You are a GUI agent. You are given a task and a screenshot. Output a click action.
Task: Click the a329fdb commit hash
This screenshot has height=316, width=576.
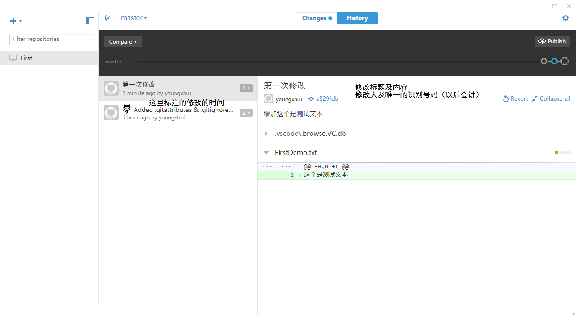click(x=327, y=99)
